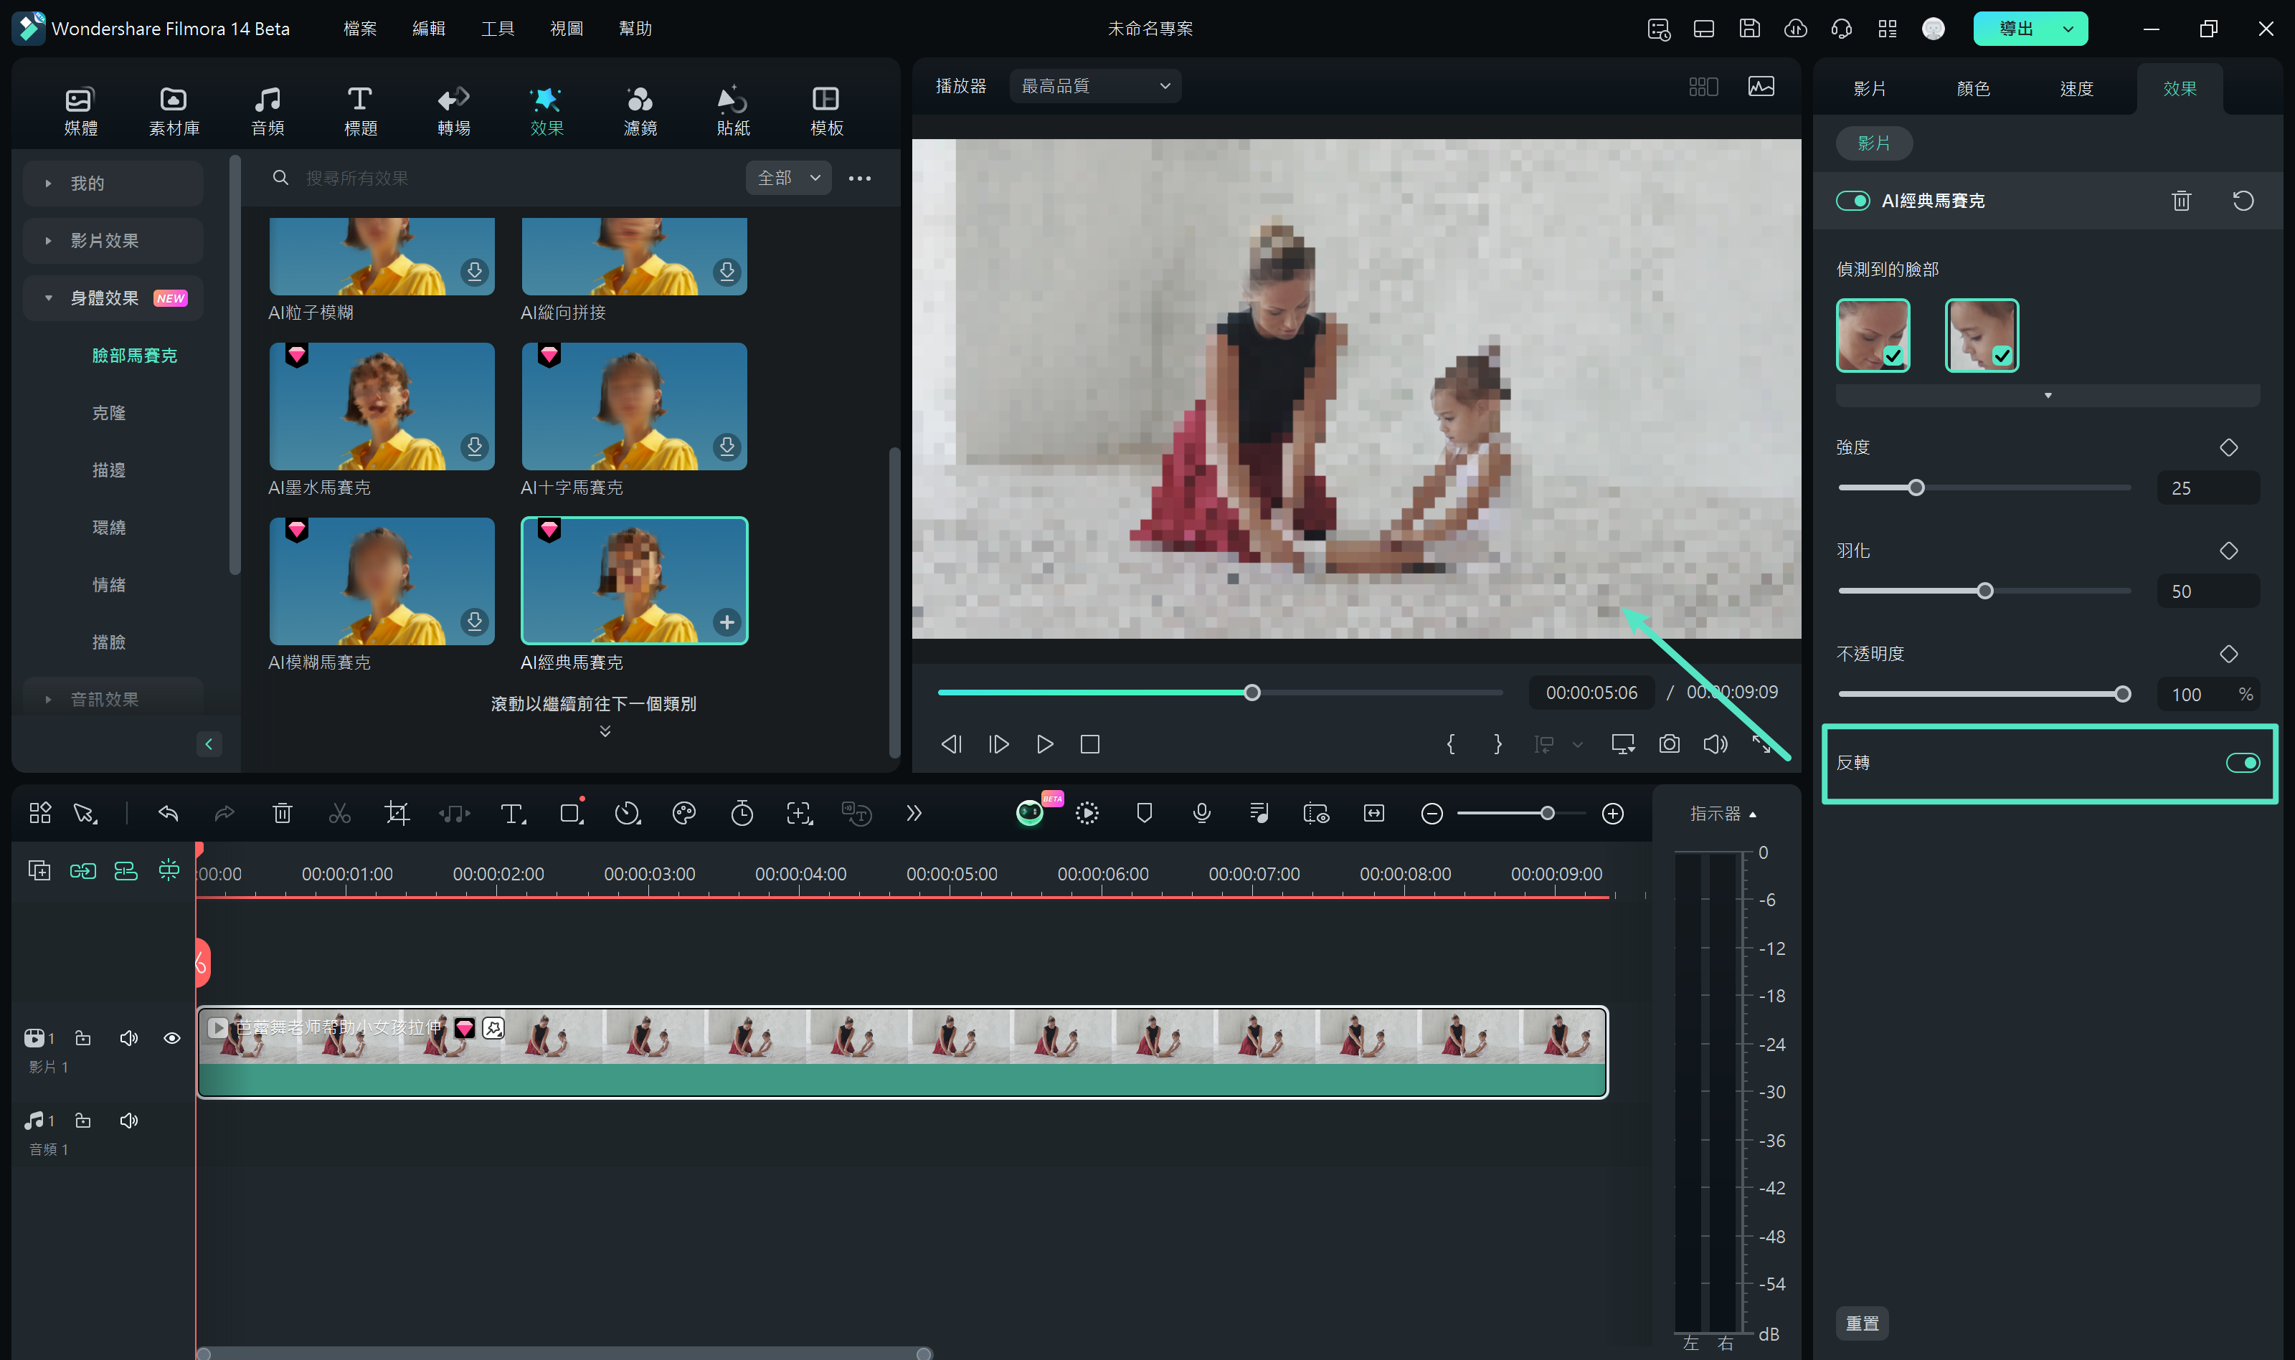Open the 素材庫 stock library
2295x1360 pixels.
(x=174, y=110)
